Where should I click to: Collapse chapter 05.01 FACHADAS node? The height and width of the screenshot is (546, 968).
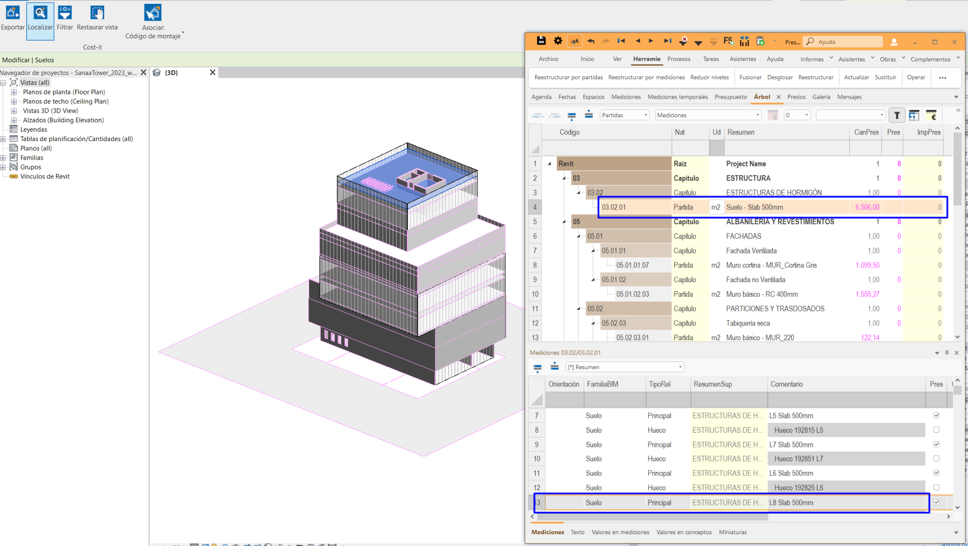pyautogui.click(x=579, y=236)
